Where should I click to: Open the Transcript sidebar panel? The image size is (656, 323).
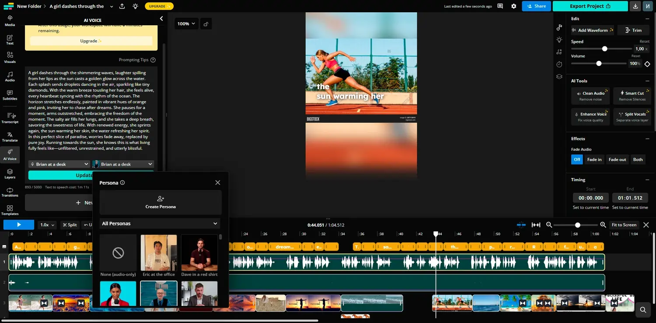click(x=10, y=118)
